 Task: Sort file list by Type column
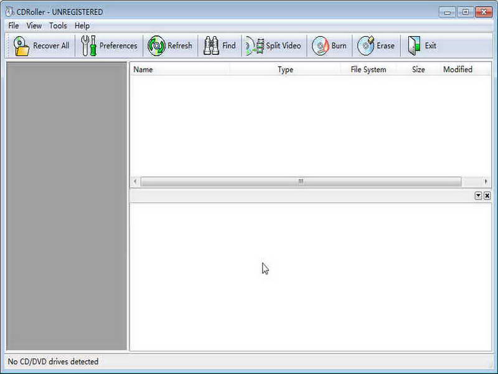pyautogui.click(x=285, y=69)
